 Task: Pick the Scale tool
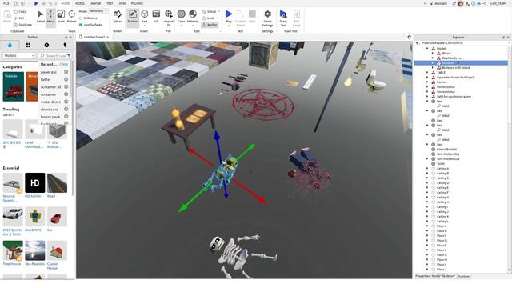61,17
